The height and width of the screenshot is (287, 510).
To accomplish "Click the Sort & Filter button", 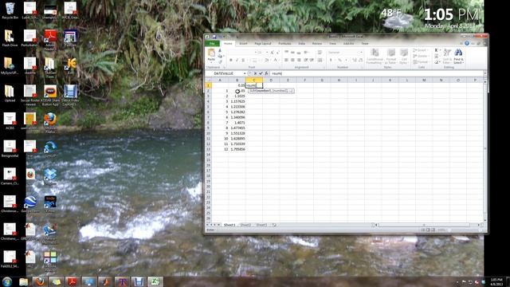I will pyautogui.click(x=448, y=57).
